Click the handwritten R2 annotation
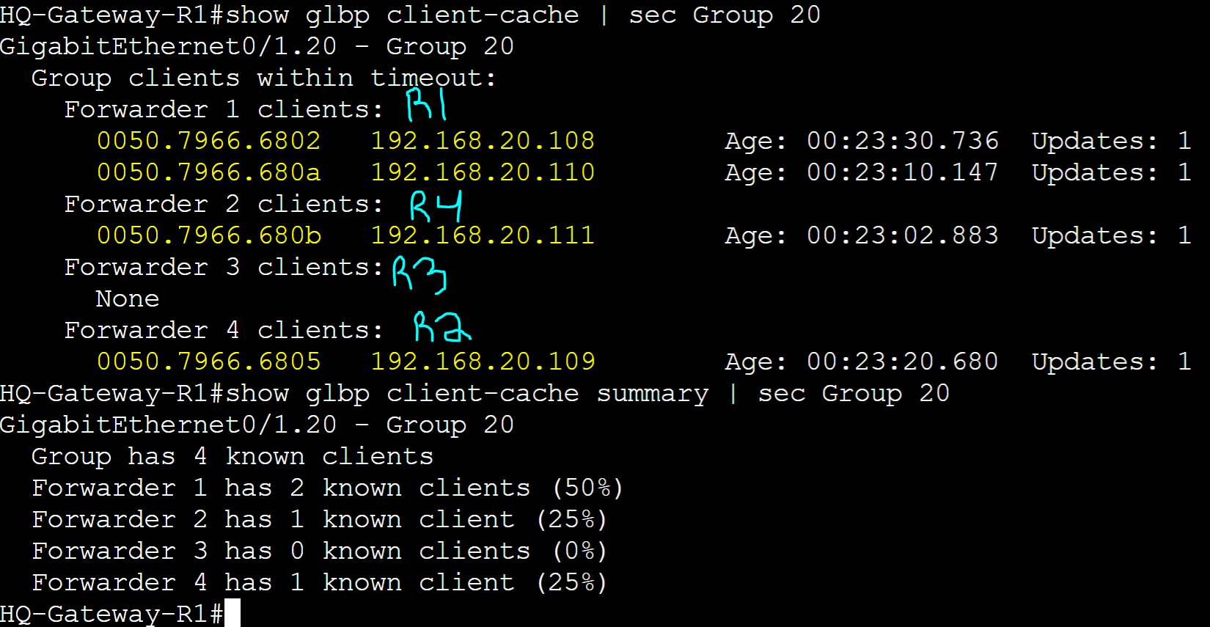This screenshot has width=1210, height=627. [442, 327]
